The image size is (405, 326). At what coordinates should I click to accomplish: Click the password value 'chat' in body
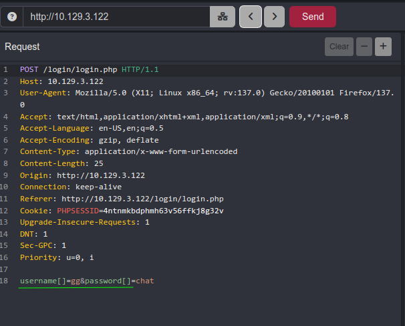click(x=145, y=281)
